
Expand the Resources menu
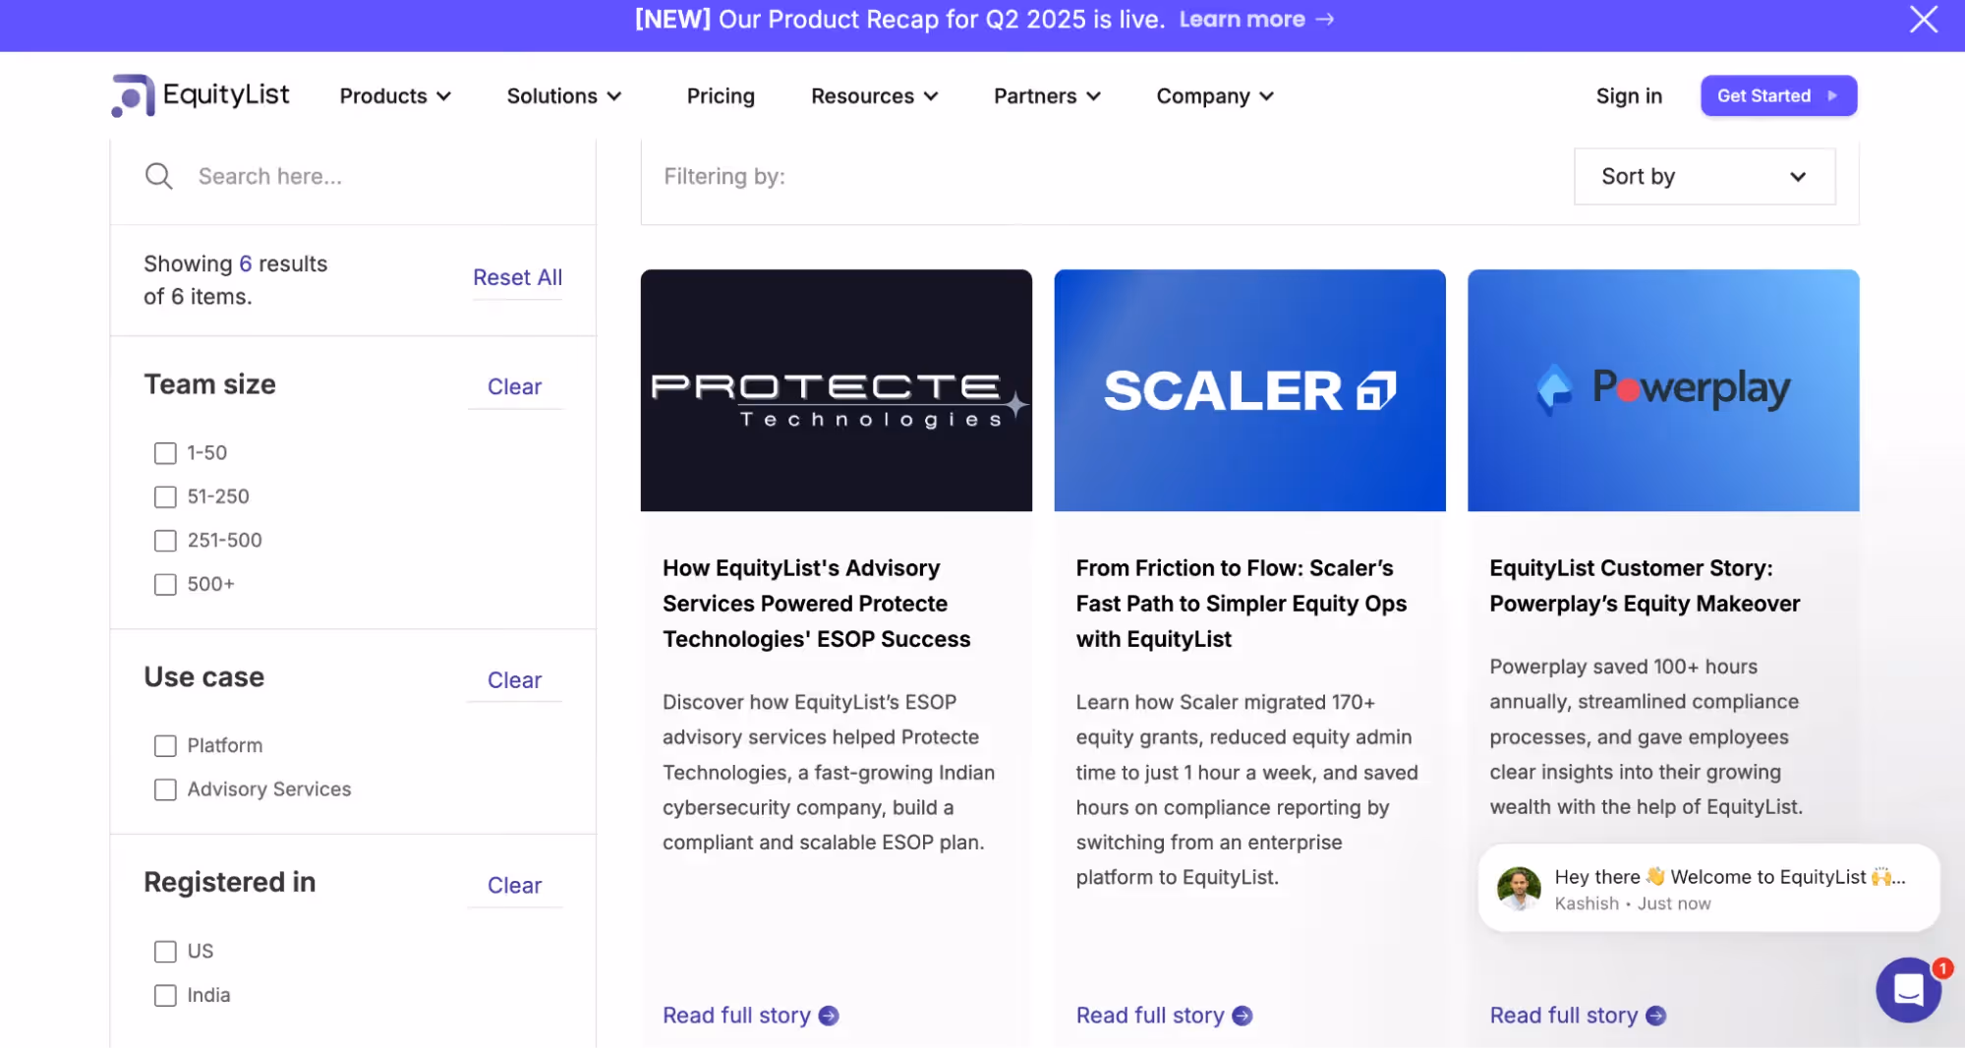click(875, 95)
